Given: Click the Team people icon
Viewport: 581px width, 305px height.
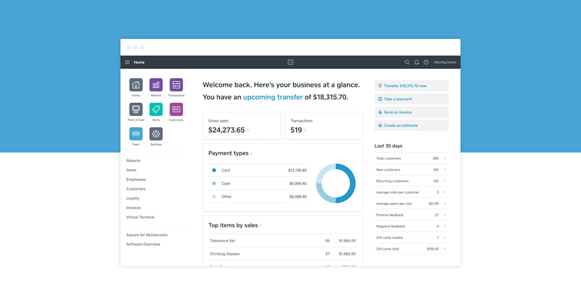Looking at the screenshot, I should click(x=136, y=134).
